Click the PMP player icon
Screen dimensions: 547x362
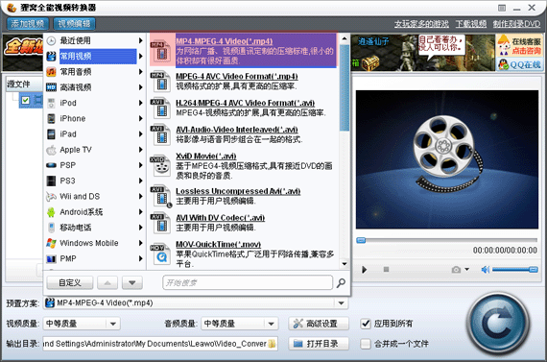(x=51, y=258)
